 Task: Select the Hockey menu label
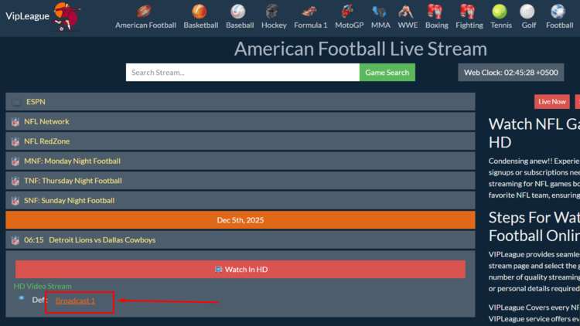274,25
